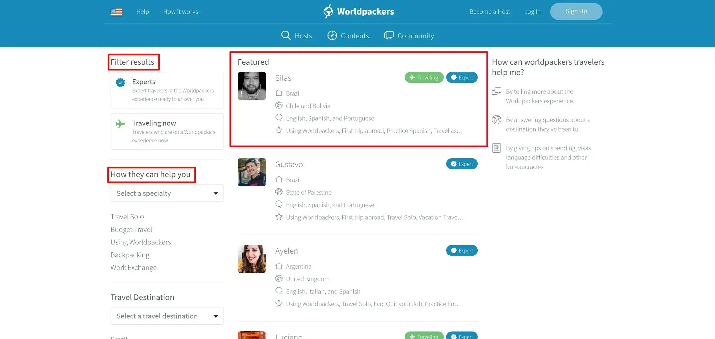Image resolution: width=715 pixels, height=339 pixels.
Task: Click the US flag language icon
Action: point(116,12)
